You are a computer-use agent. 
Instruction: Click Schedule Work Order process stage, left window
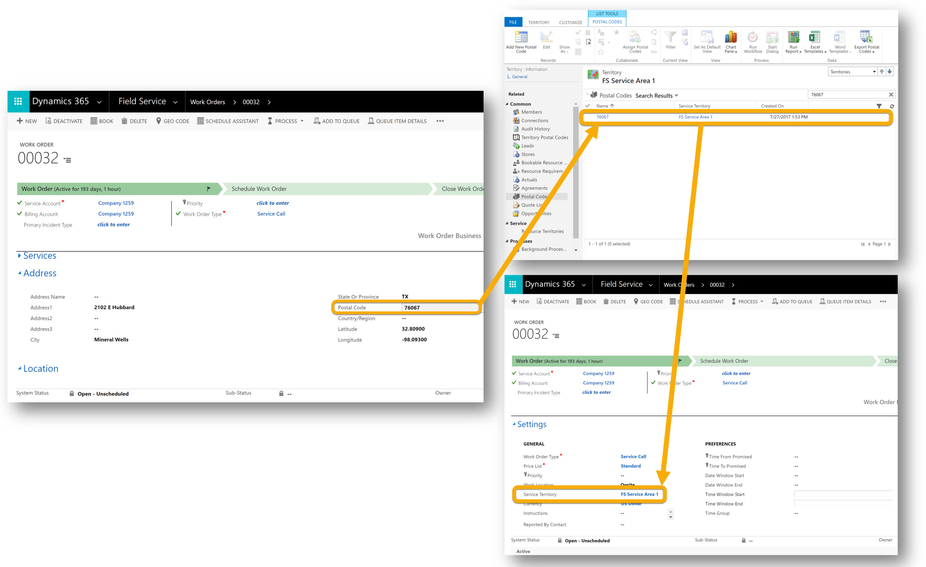click(x=259, y=189)
